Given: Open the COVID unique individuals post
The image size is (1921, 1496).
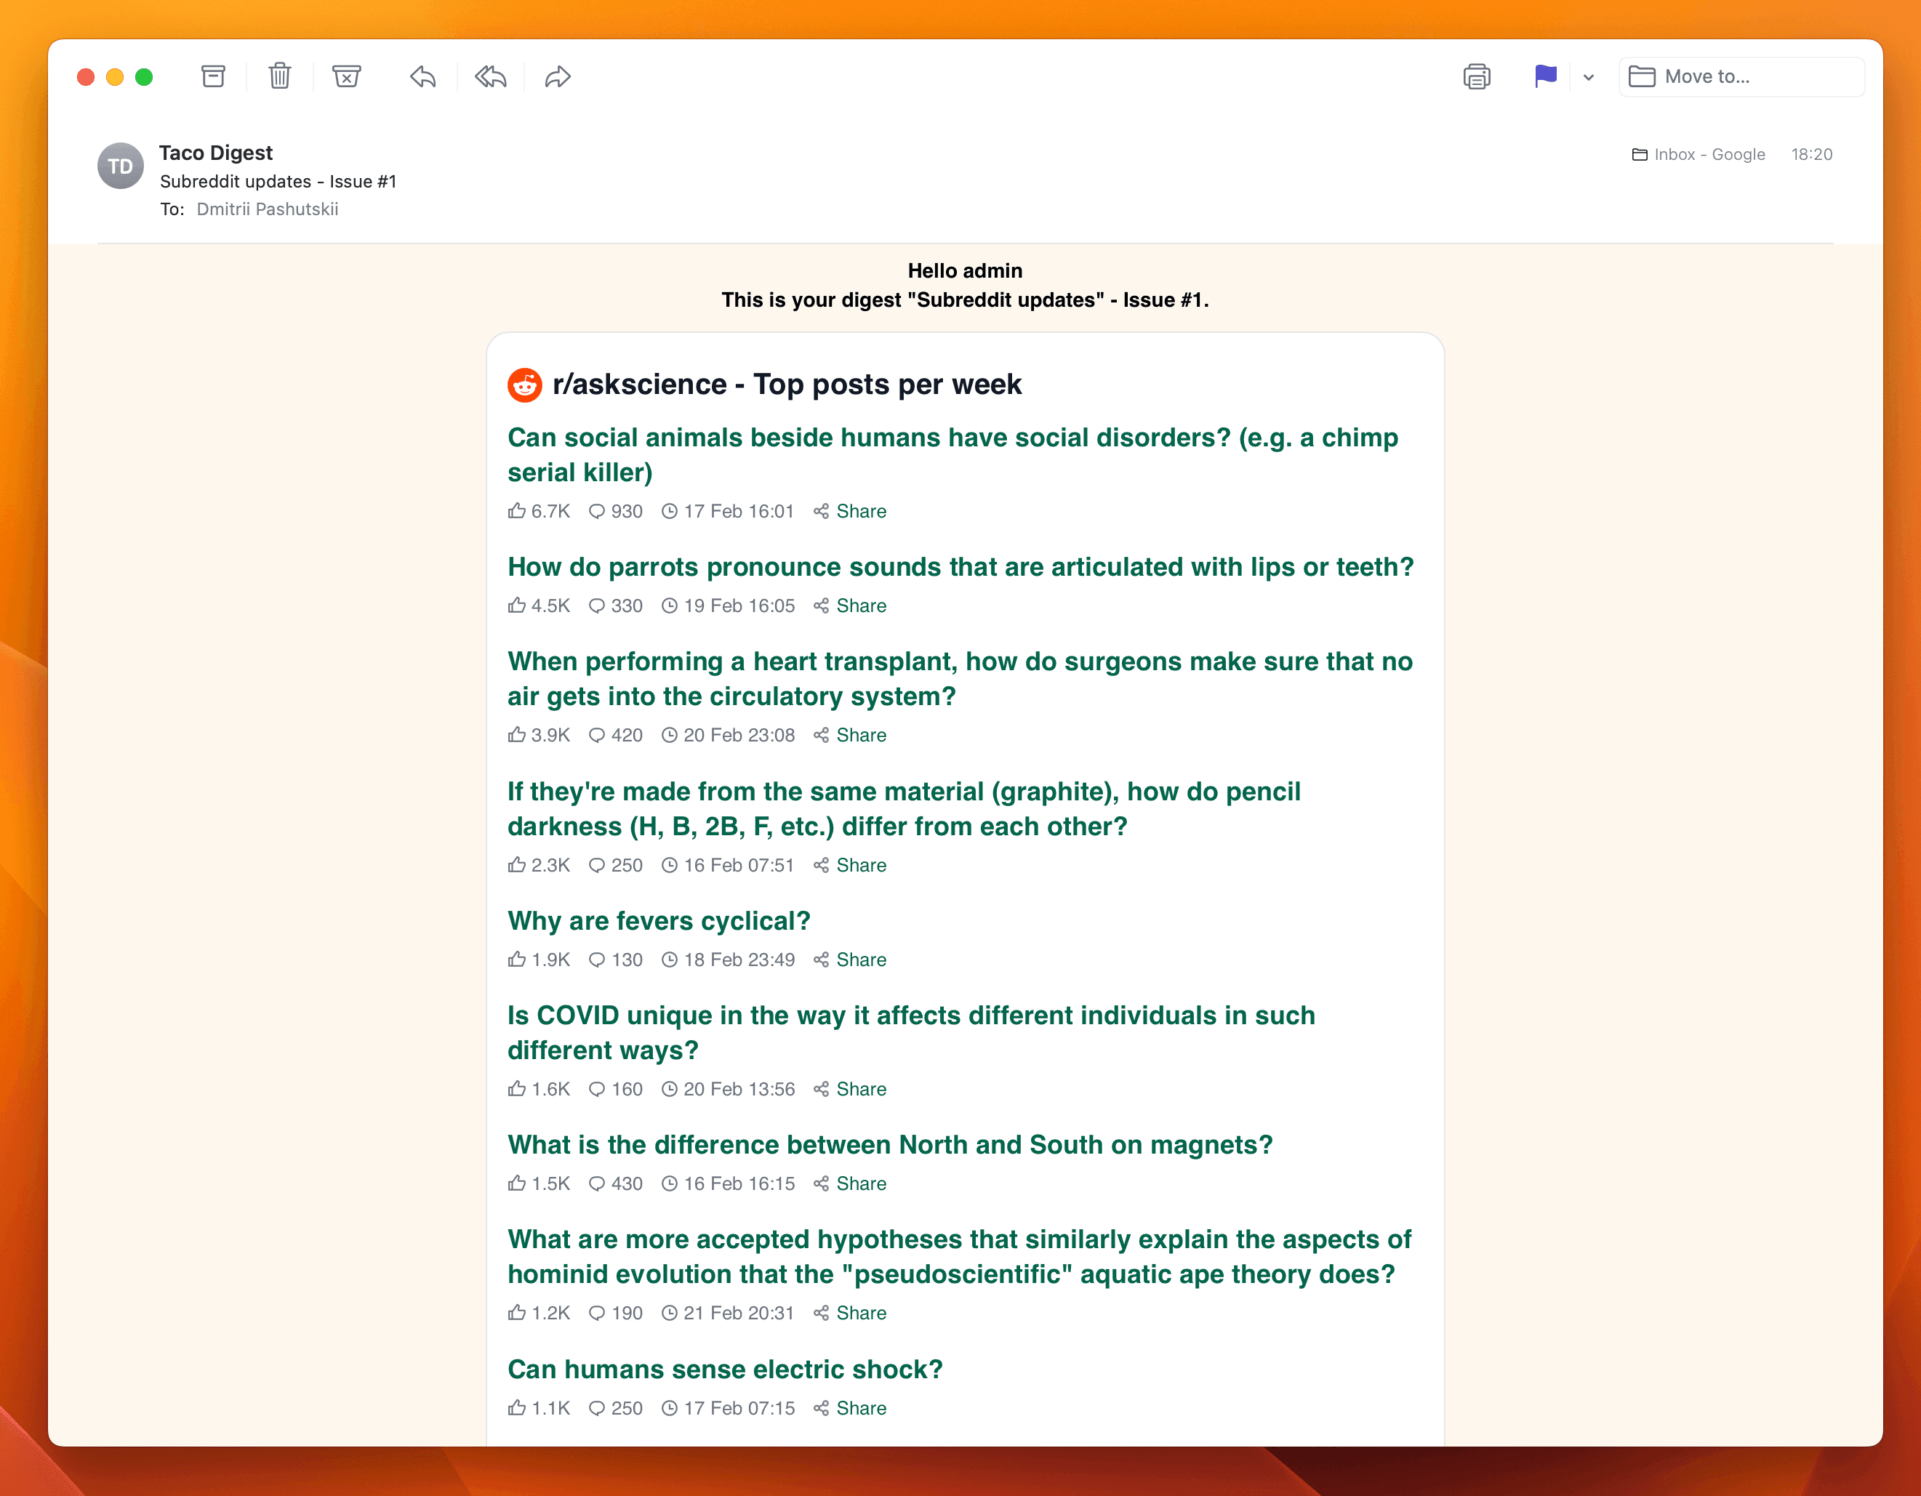Looking at the screenshot, I should [x=911, y=1032].
